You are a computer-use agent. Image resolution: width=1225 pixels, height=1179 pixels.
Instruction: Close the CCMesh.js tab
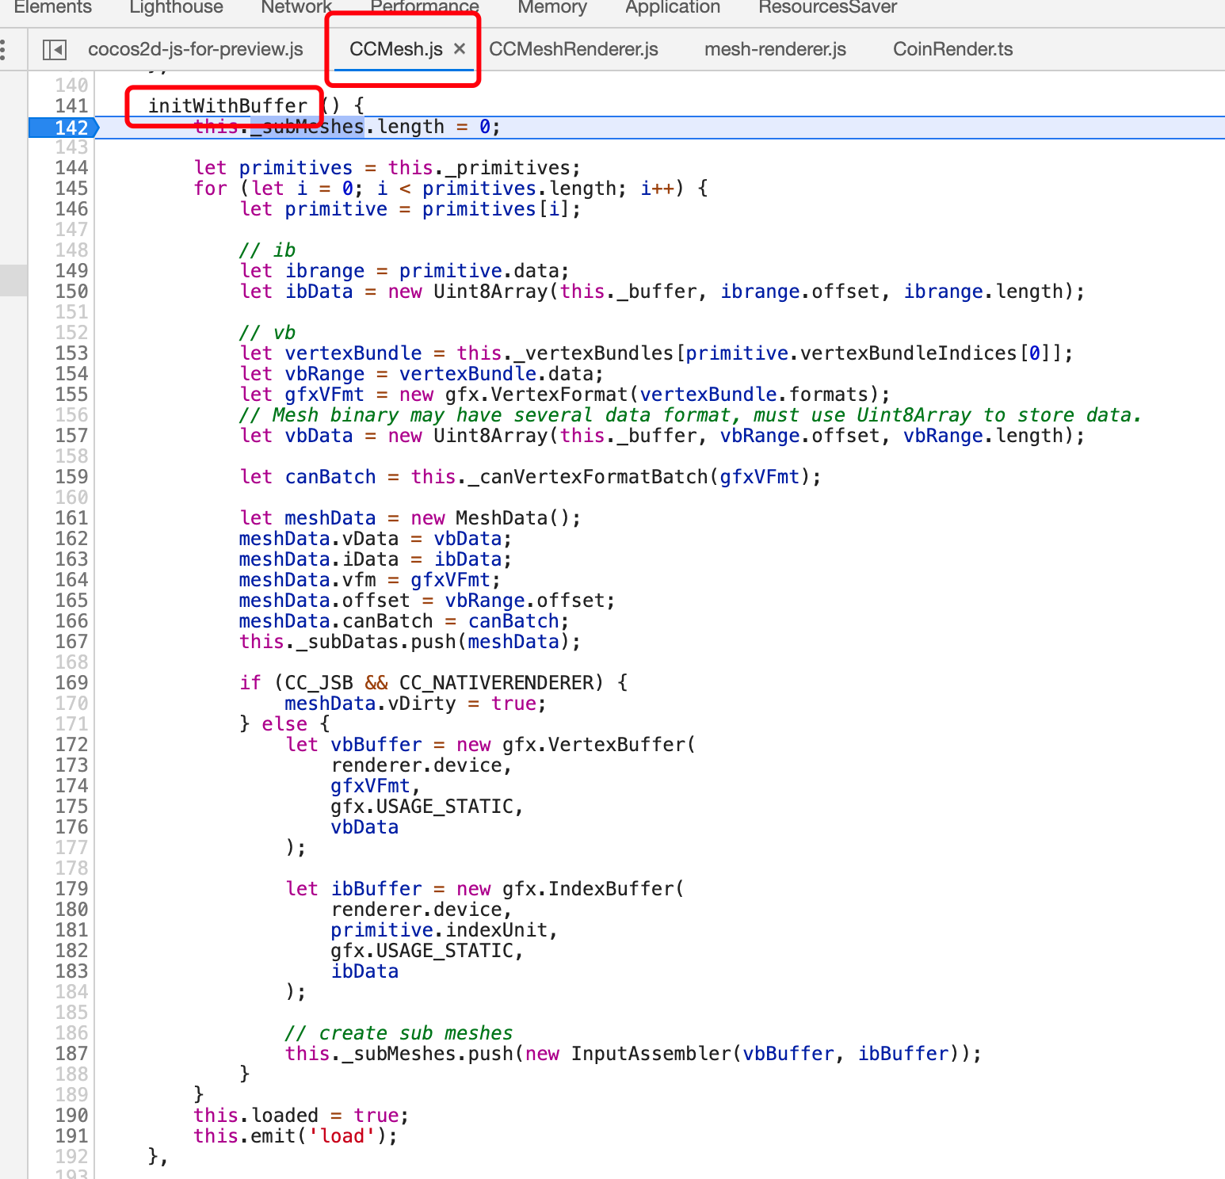(x=460, y=49)
